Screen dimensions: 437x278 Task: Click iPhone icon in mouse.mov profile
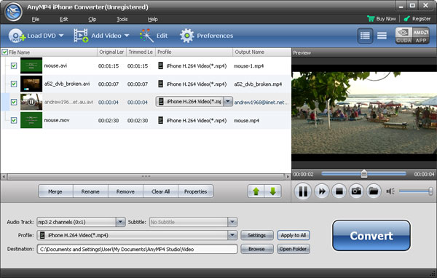(x=160, y=120)
